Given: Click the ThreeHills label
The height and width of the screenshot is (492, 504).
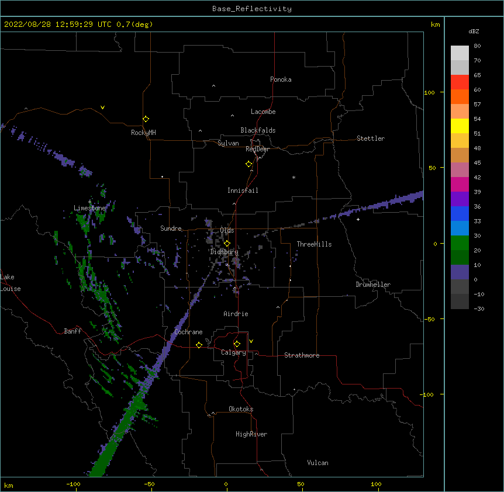Looking at the screenshot, I should (x=314, y=244).
